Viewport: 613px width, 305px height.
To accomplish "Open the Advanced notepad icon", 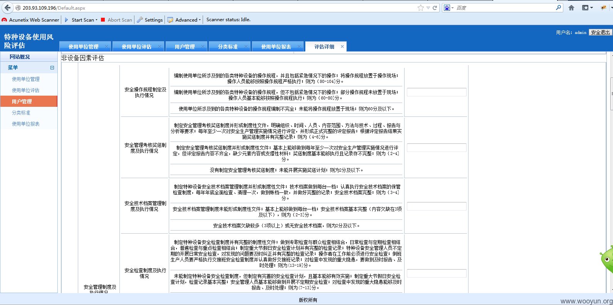I will tap(170, 20).
